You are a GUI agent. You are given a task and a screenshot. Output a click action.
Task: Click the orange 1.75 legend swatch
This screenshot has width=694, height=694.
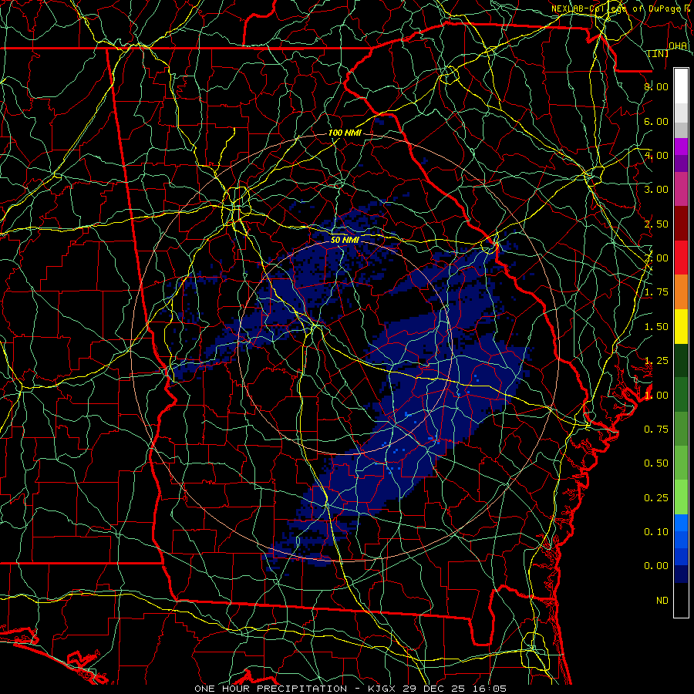click(681, 291)
